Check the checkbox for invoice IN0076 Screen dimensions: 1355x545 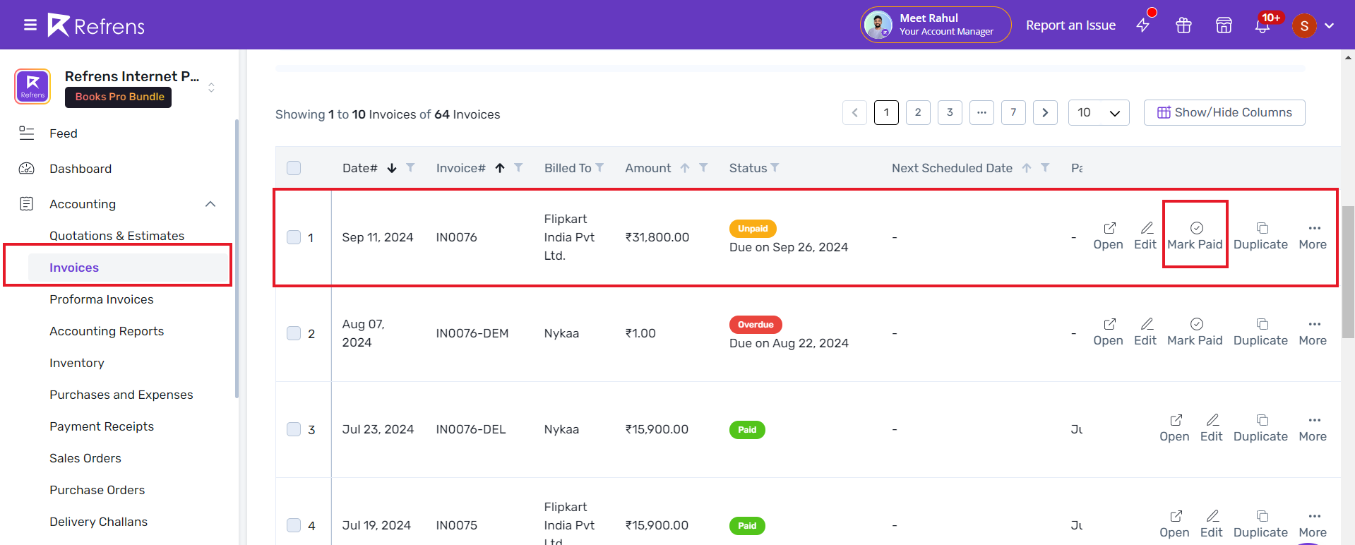[x=294, y=237]
